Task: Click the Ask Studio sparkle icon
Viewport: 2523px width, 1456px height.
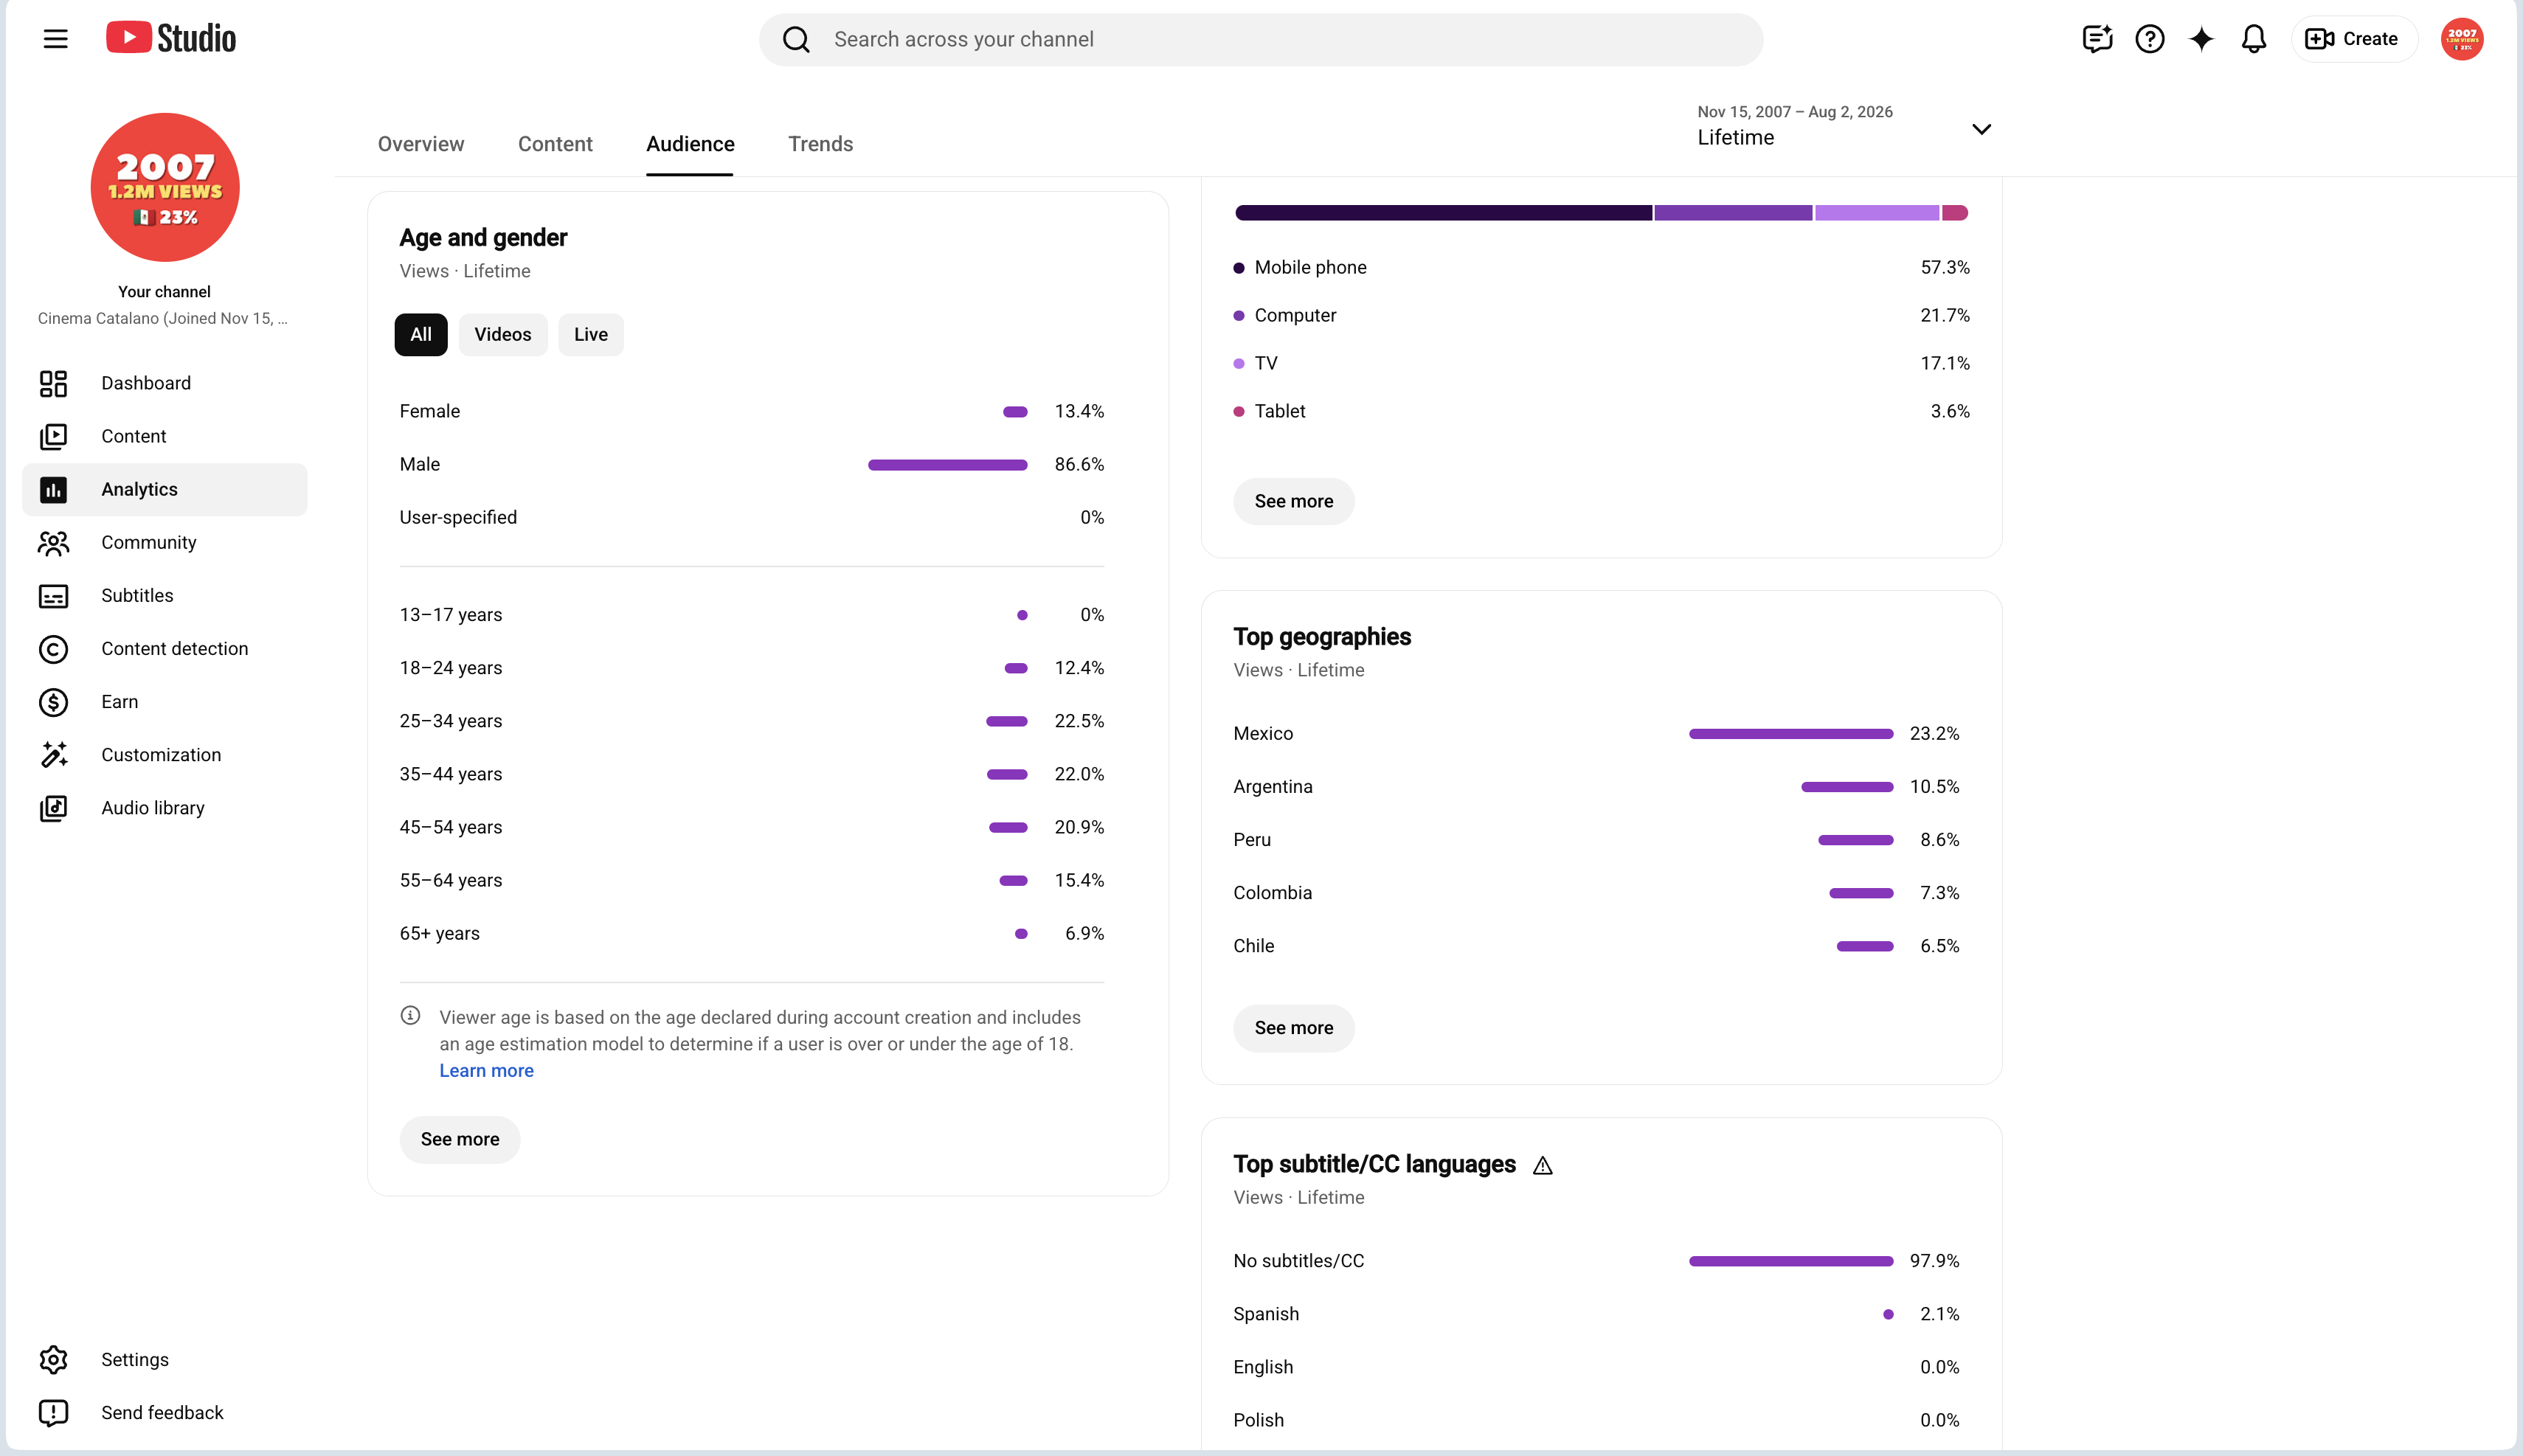Action: coord(2201,39)
